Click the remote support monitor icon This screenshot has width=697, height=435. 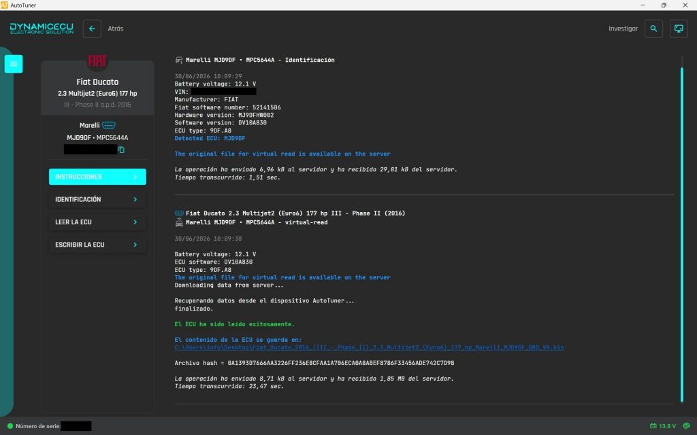[x=679, y=29]
